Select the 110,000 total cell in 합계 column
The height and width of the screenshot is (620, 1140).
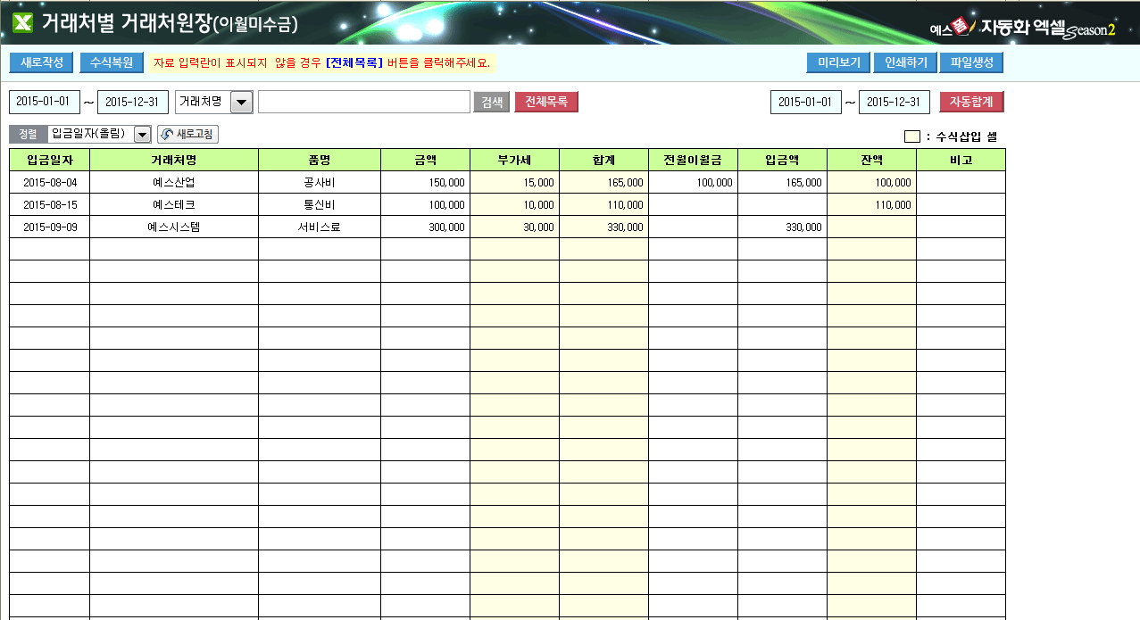(x=604, y=204)
